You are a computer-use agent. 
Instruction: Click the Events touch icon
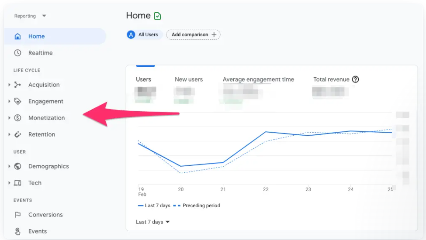[x=17, y=231]
